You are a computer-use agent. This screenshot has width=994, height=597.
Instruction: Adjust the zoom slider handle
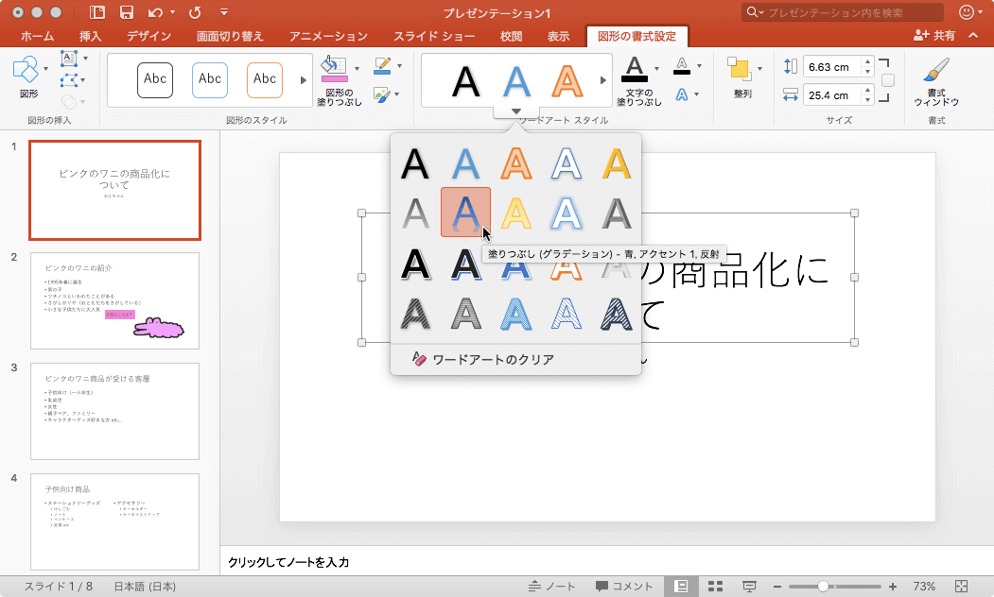[823, 586]
